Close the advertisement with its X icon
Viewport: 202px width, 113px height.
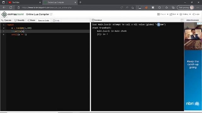pos(201,24)
